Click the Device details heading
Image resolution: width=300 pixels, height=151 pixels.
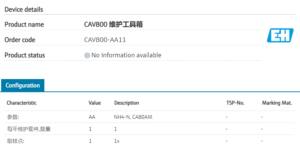pos(24,9)
